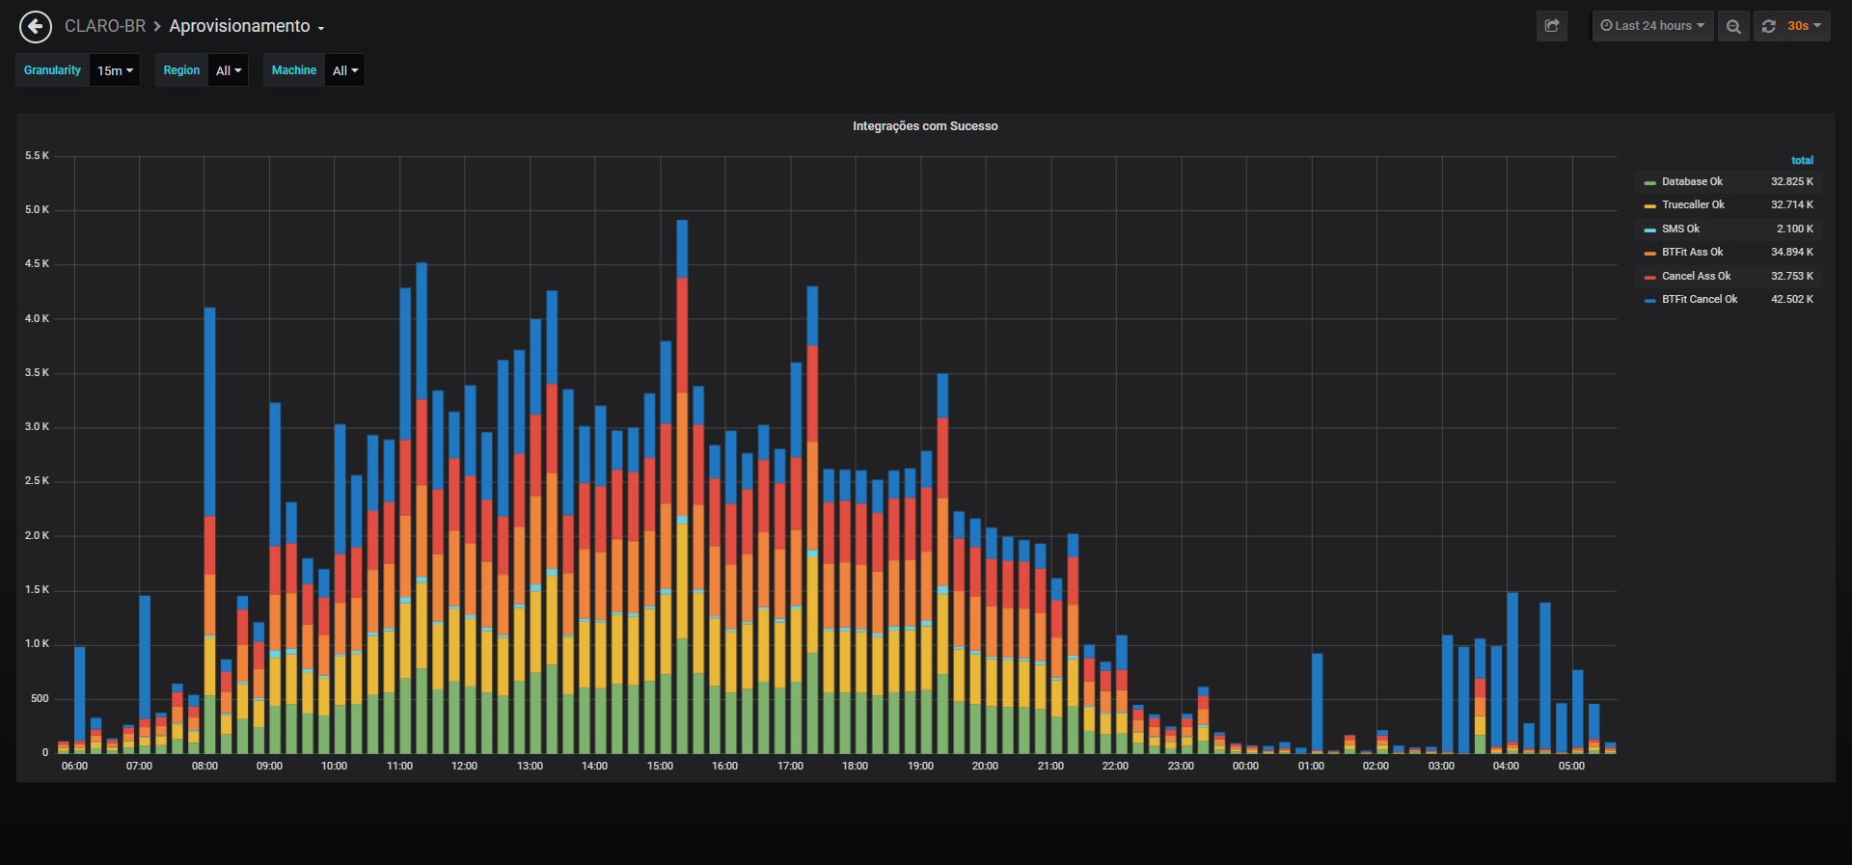
Task: Open the Region All dropdown
Action: 229,70
